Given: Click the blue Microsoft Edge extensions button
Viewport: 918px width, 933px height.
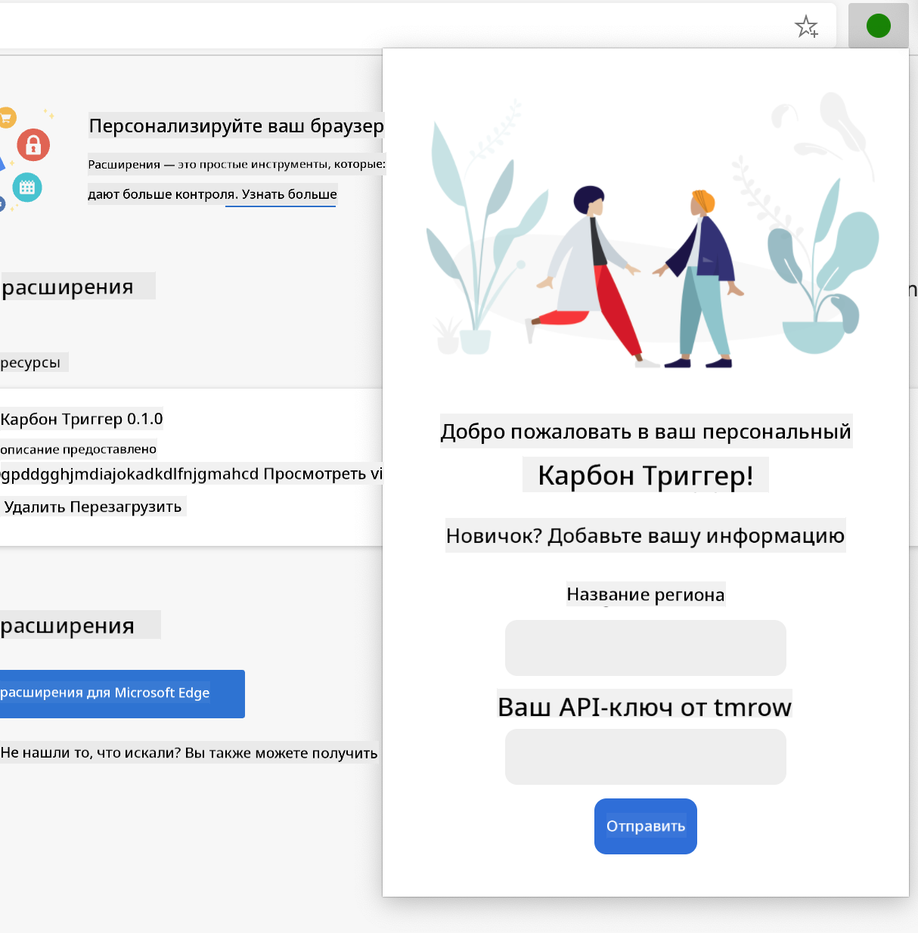Looking at the screenshot, I should [121, 693].
